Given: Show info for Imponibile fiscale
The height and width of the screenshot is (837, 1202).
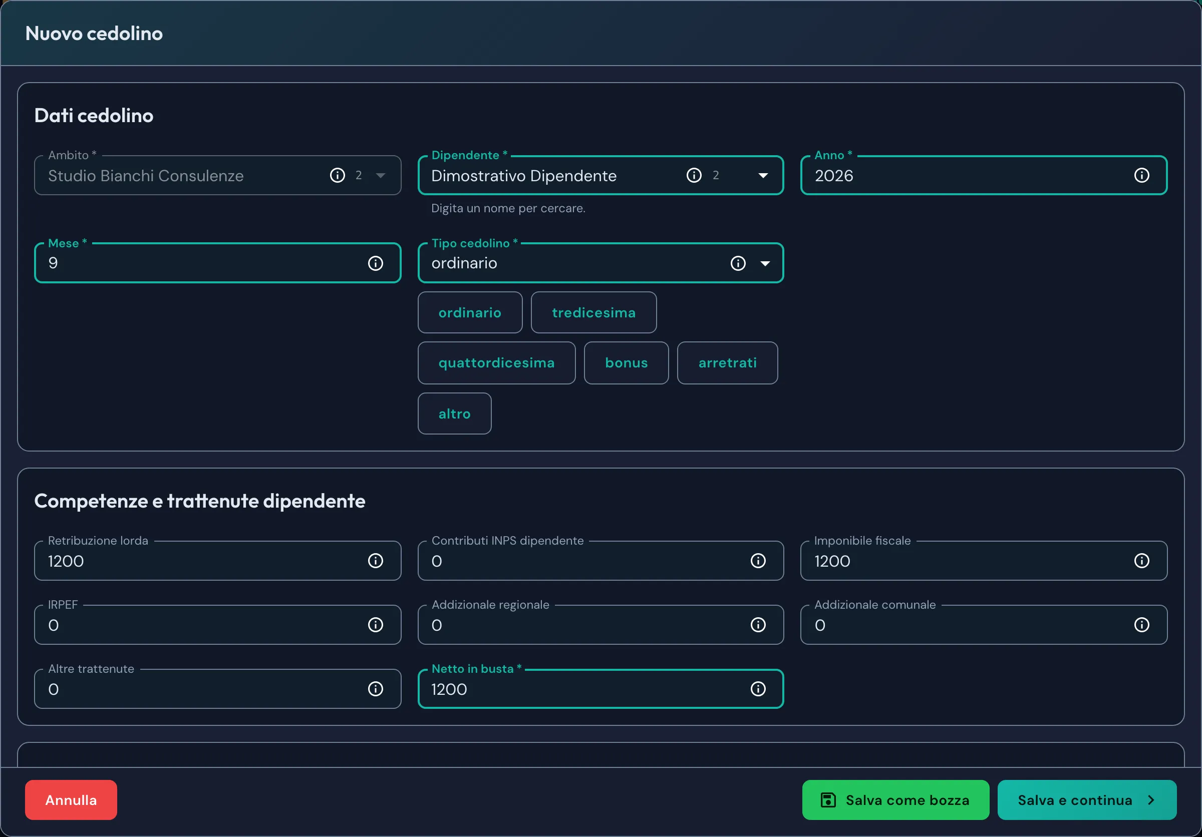Looking at the screenshot, I should tap(1141, 561).
